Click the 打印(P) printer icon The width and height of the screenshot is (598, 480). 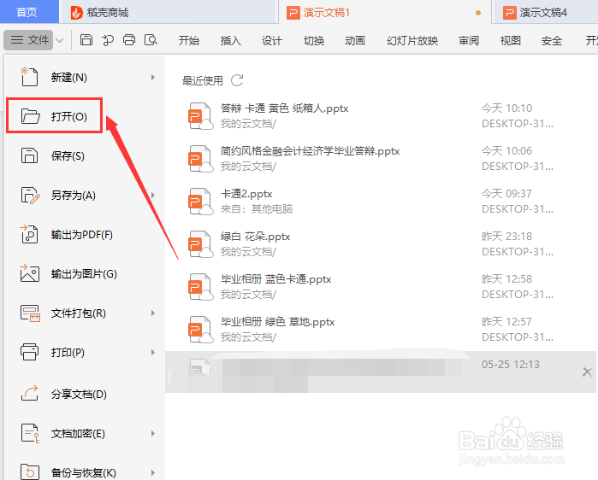29,352
